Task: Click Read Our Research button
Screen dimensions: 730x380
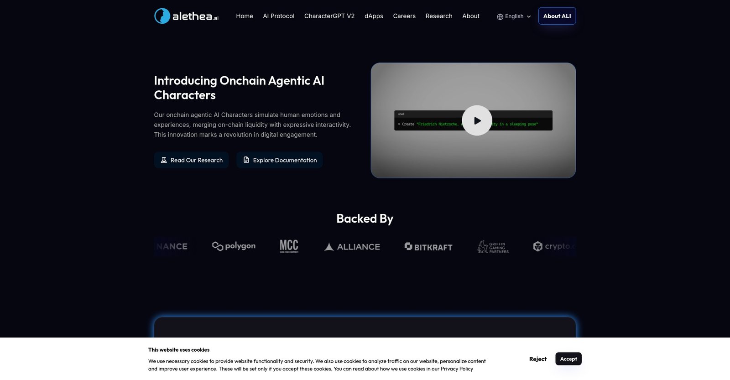Action: [192, 160]
